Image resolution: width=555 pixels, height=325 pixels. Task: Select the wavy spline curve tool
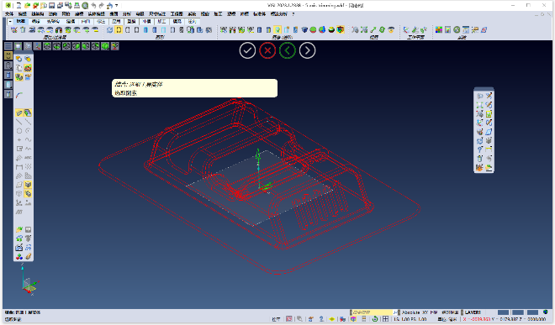(x=28, y=140)
